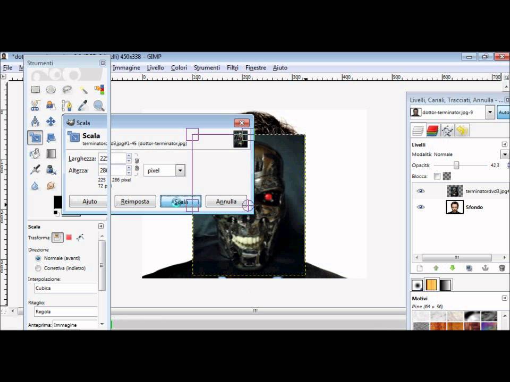
Task: Open Livelli panel configuration menu arrow
Action: point(505,144)
